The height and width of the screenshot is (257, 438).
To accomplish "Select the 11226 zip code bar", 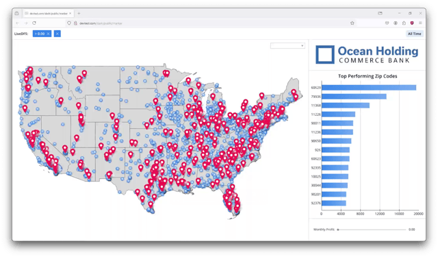I will (x=338, y=114).
